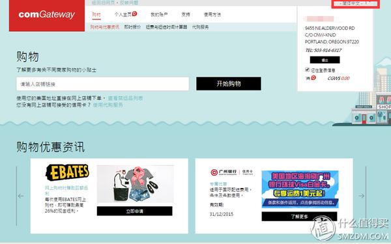Click the 立即申请 button under EBATES
Viewport: 391px width, 244px height.
(x=135, y=211)
